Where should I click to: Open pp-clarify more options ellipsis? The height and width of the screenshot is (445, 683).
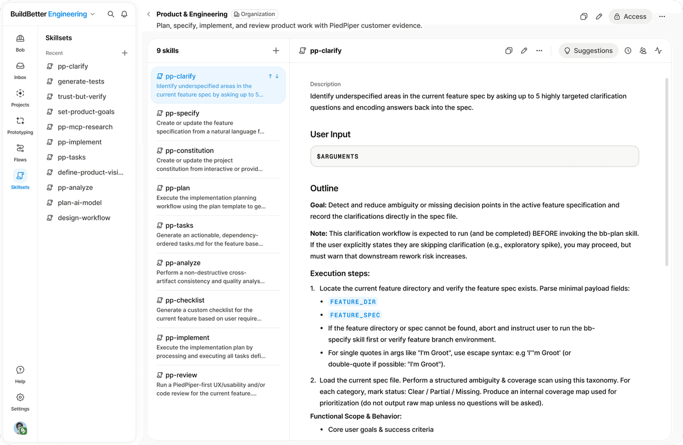(539, 51)
